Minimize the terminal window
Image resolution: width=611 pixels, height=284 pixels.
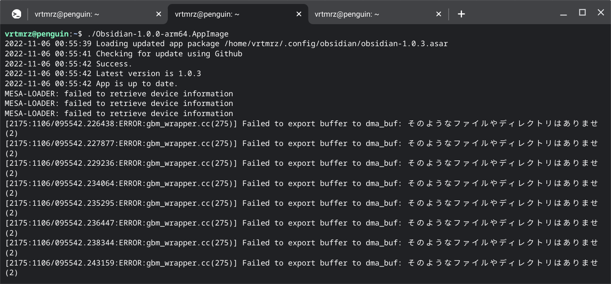point(564,14)
